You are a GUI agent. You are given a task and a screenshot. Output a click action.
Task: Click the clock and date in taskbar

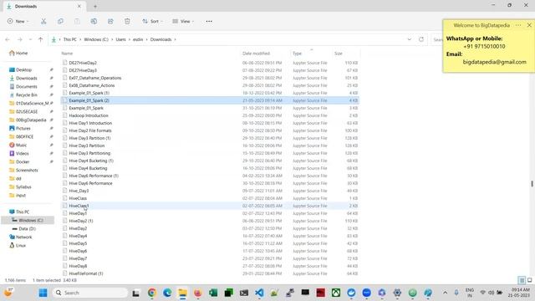(519, 293)
